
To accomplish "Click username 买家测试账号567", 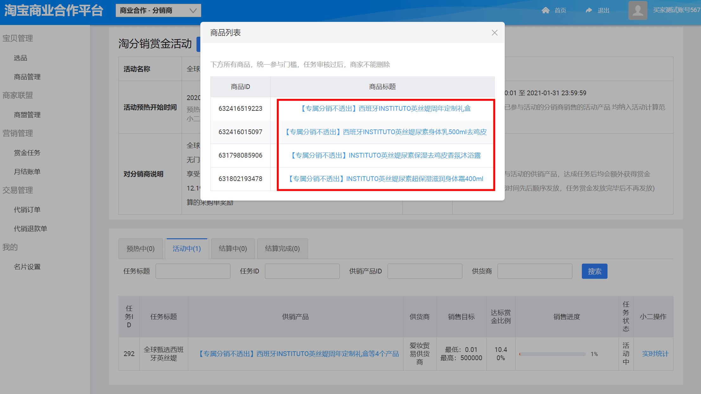I will 676,10.
